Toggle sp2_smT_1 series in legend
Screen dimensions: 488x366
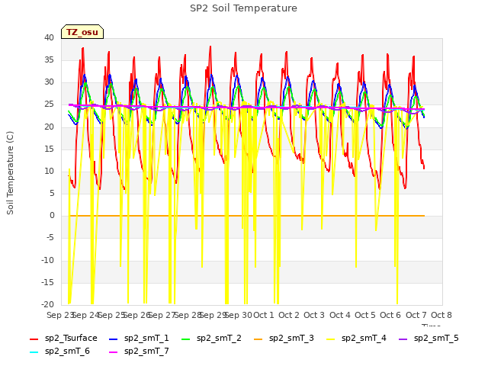pos(139,338)
